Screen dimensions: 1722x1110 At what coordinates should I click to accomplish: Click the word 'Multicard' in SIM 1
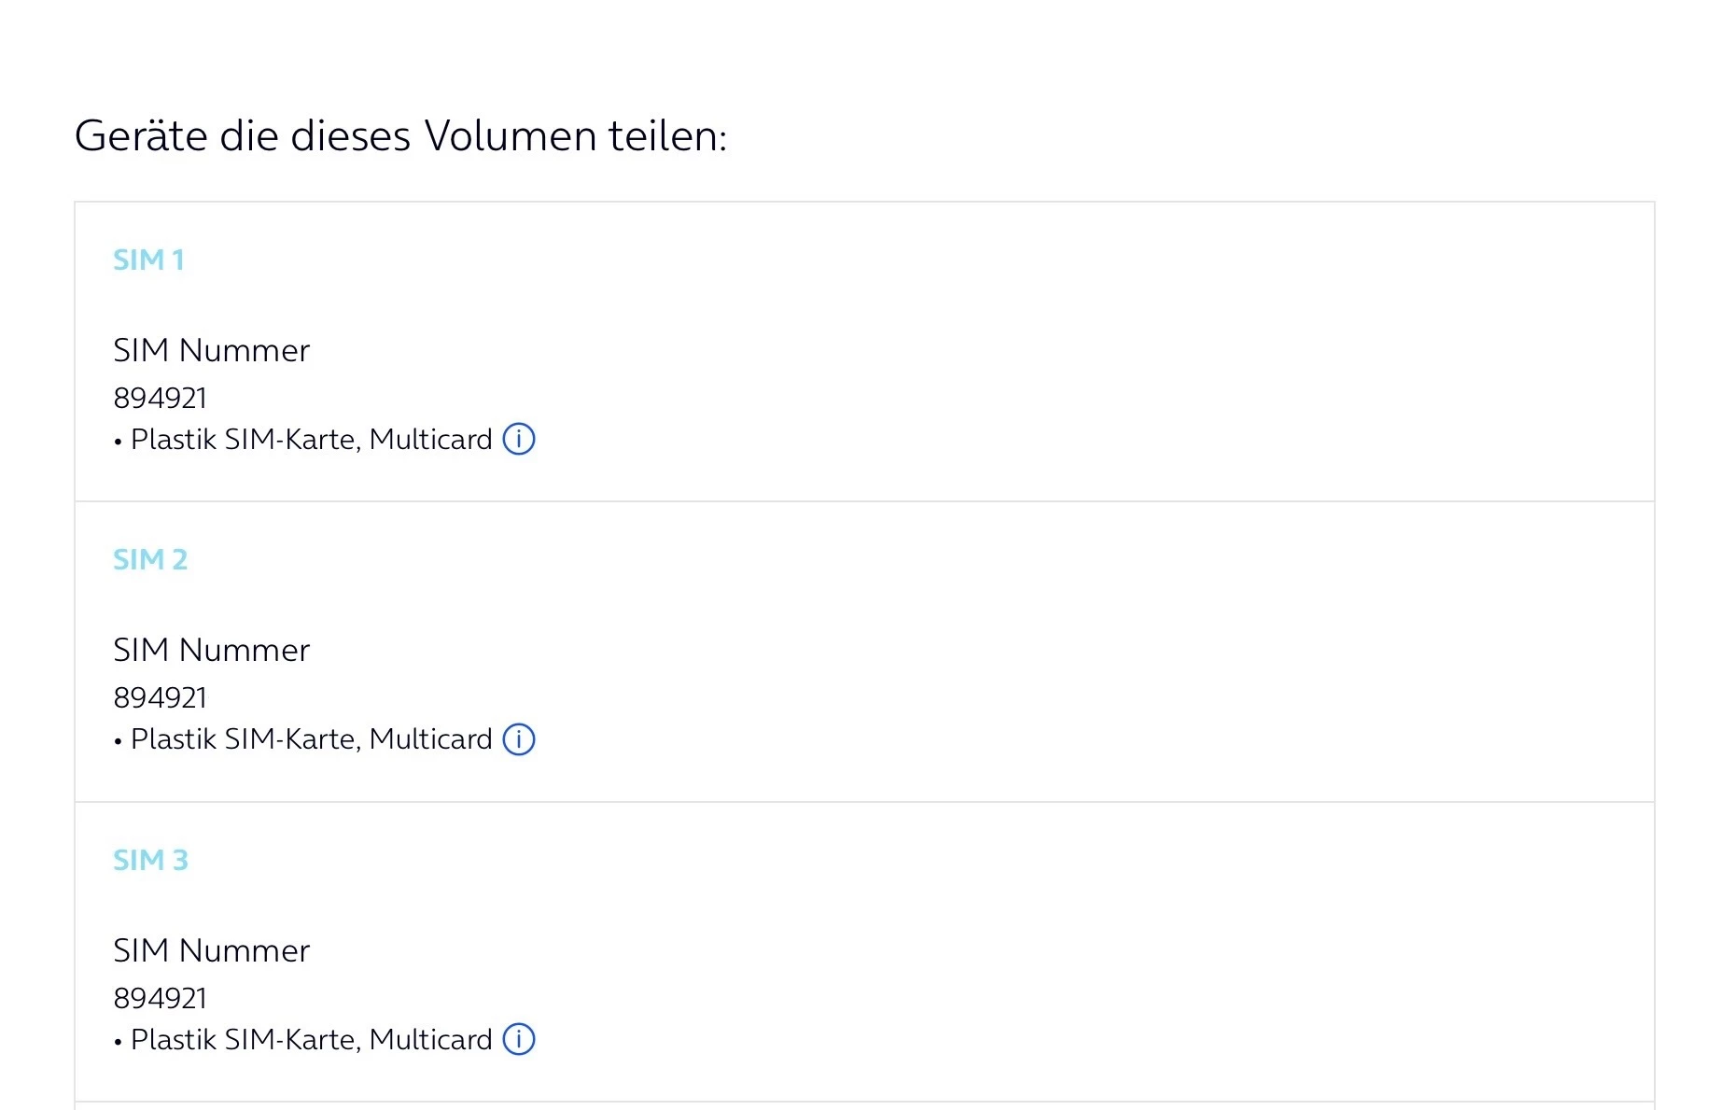(430, 440)
